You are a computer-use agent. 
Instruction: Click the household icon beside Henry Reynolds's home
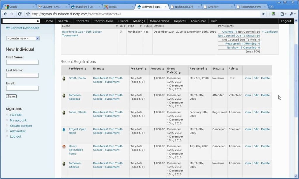tap(64, 146)
